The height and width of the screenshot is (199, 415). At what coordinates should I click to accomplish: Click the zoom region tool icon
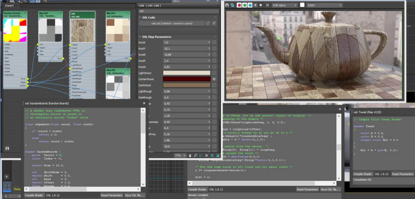coord(201,155)
